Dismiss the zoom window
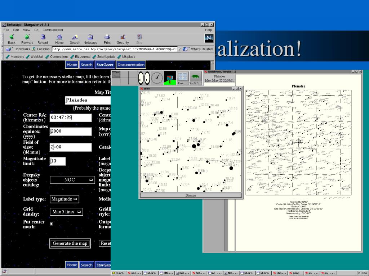Image resolution: width=369 pixels, height=276 pixels. pos(191,195)
